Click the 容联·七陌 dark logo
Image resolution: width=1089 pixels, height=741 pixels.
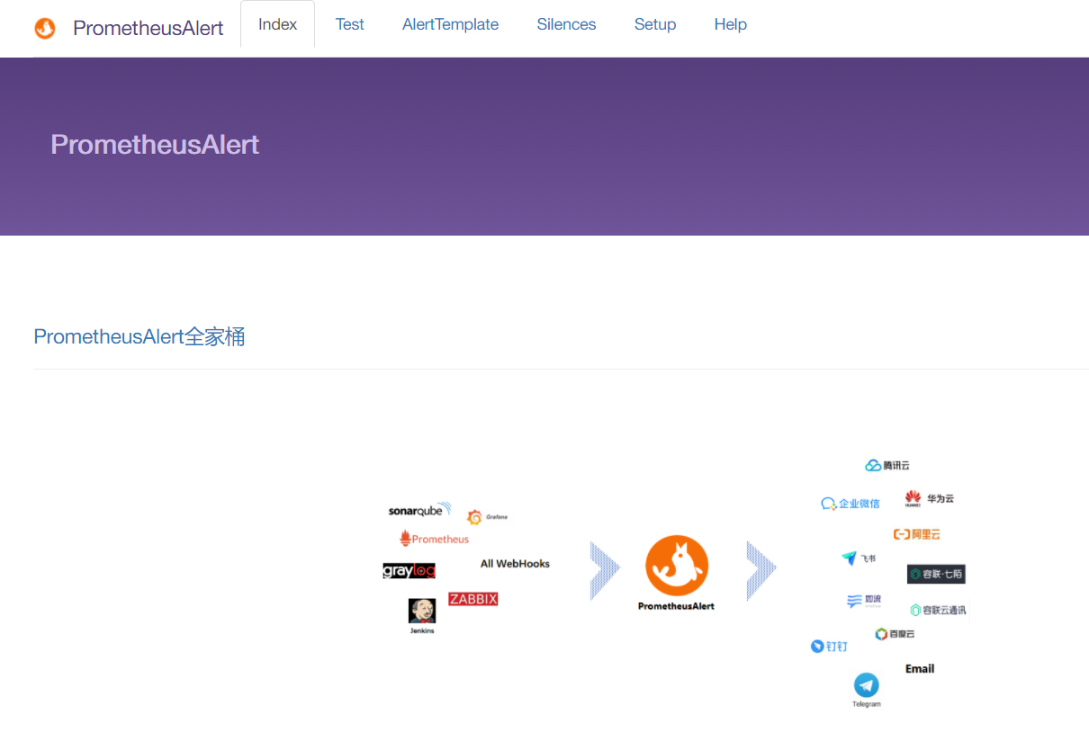936,574
